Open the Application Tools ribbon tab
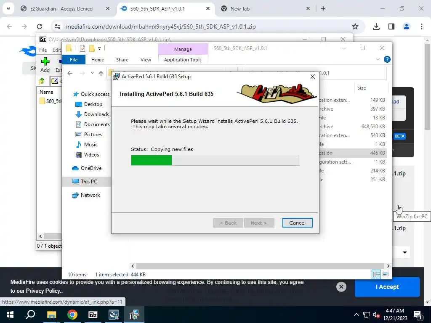 (183, 60)
